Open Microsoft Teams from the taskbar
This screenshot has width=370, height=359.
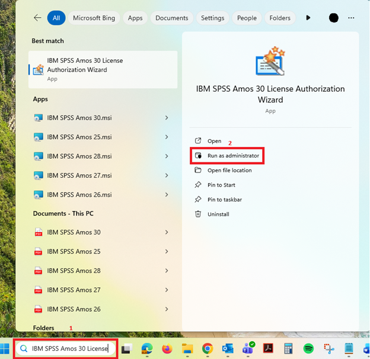coord(248,348)
